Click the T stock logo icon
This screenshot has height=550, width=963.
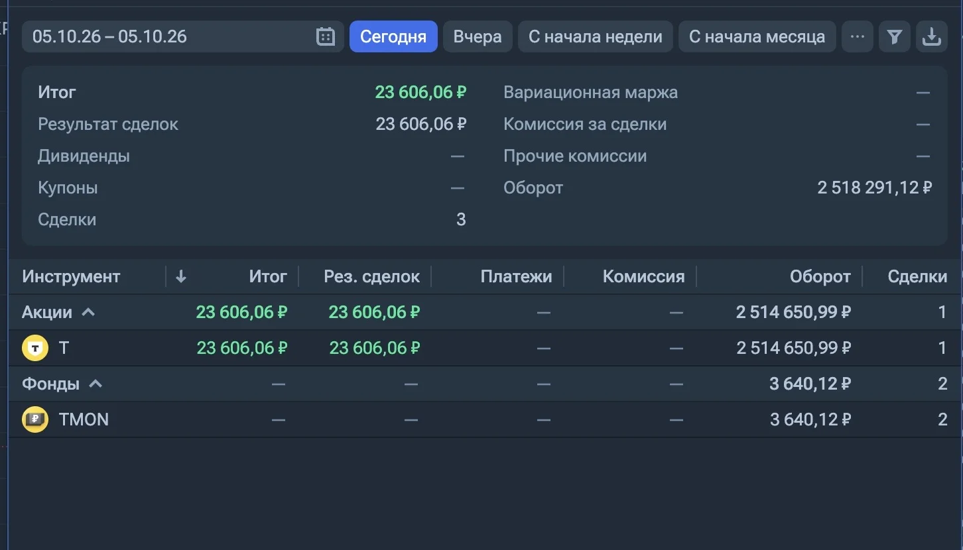click(x=35, y=348)
